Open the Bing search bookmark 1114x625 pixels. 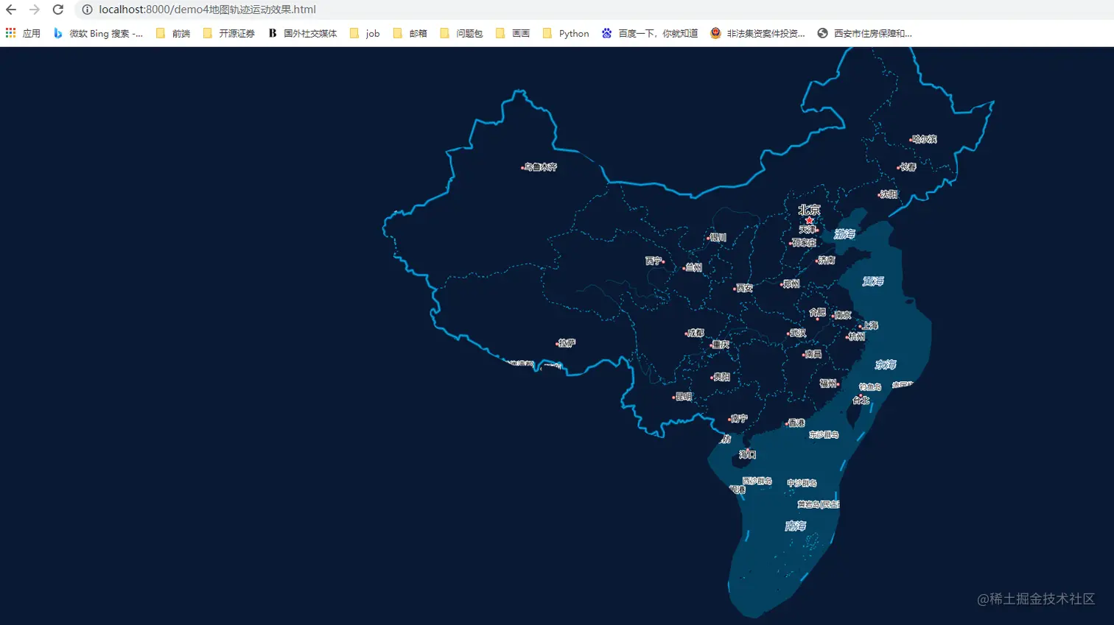click(98, 33)
